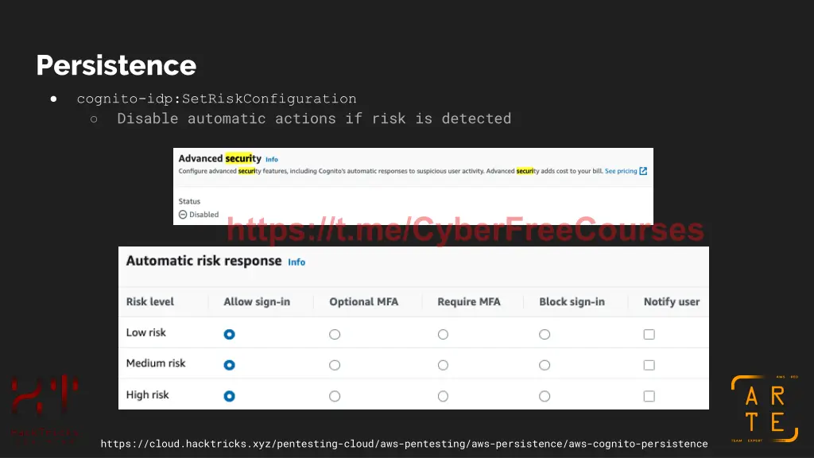This screenshot has width=814, height=458.
Task: Select Require MFA for Low risk
Action: [x=443, y=335]
